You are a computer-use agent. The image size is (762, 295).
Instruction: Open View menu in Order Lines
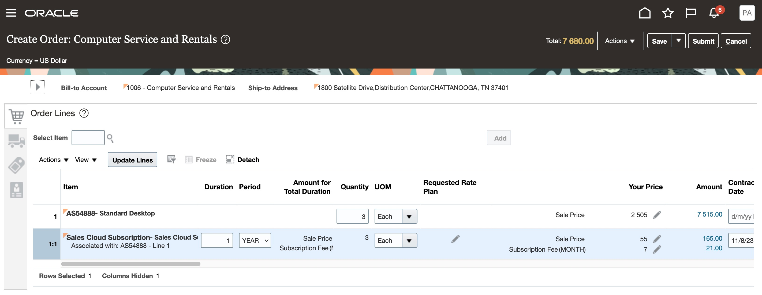(86, 160)
